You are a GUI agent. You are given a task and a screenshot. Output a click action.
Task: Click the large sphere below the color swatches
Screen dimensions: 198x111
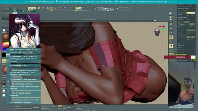[x=5, y=70]
